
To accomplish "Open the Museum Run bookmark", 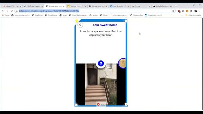I will point(137,15).
